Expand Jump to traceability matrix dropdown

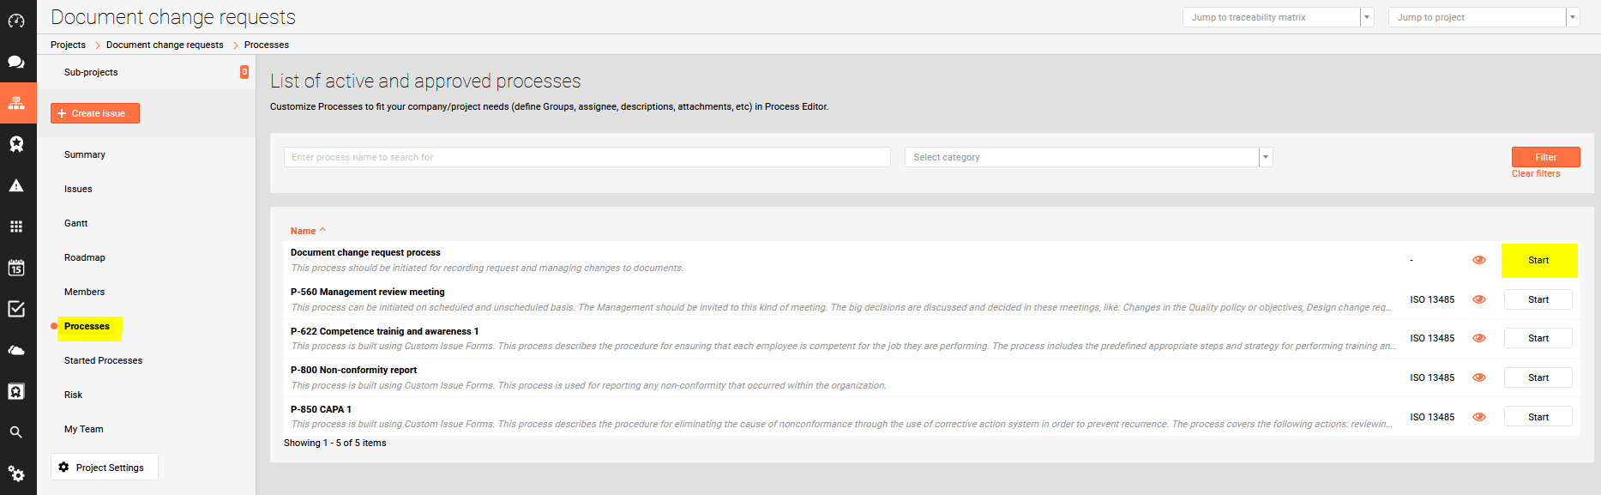[1367, 17]
